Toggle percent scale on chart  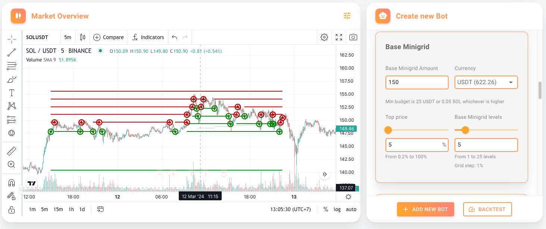(325, 209)
